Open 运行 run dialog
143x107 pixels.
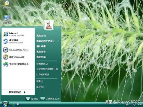pos(41,87)
